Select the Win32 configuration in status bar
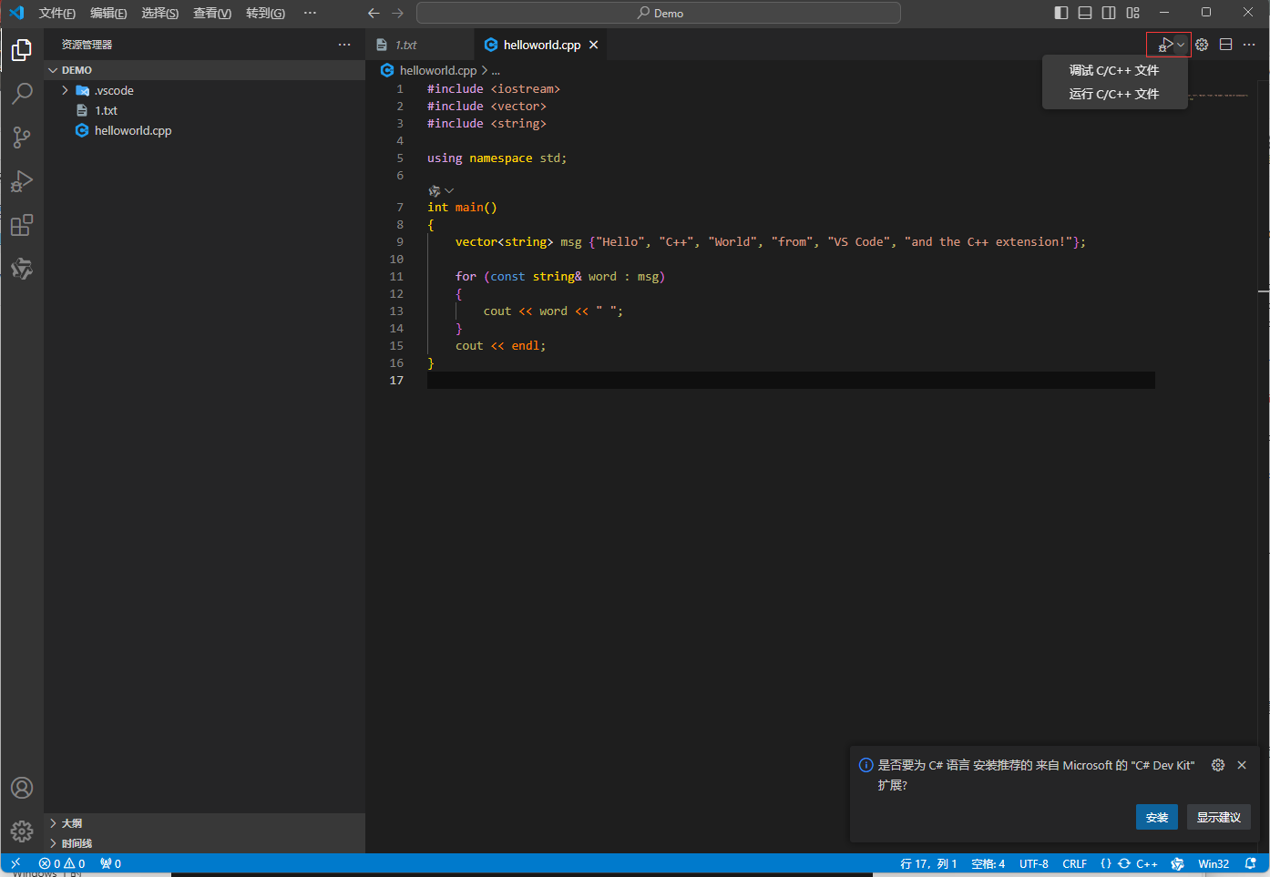The width and height of the screenshot is (1270, 877). click(1214, 863)
